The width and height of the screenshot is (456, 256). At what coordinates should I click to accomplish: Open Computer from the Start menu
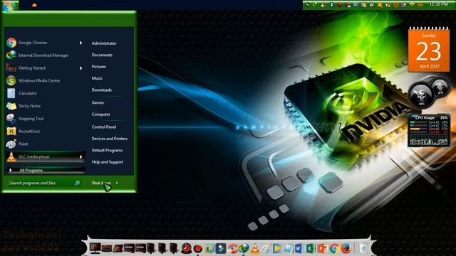100,114
